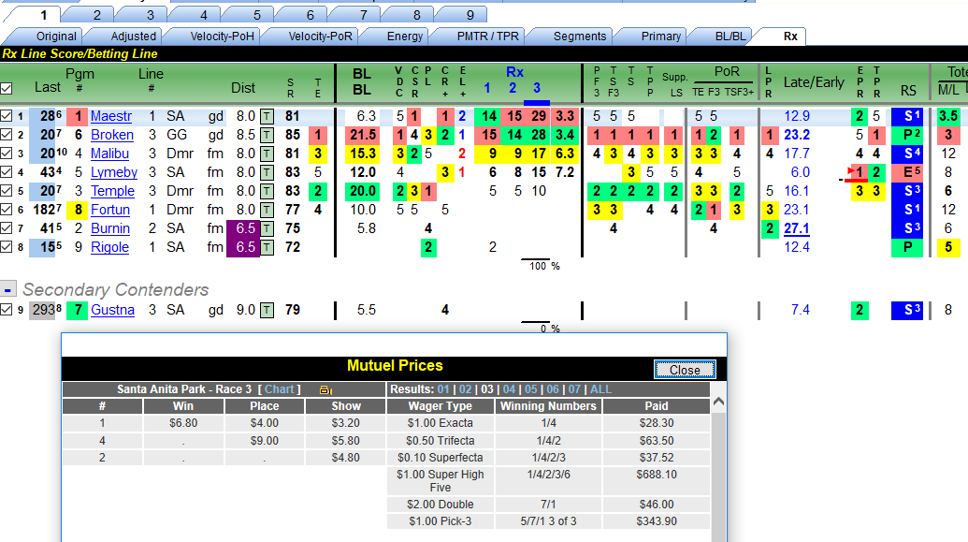The height and width of the screenshot is (542, 968).
Task: Click the green P run style cell for Rigole
Action: tap(907, 247)
